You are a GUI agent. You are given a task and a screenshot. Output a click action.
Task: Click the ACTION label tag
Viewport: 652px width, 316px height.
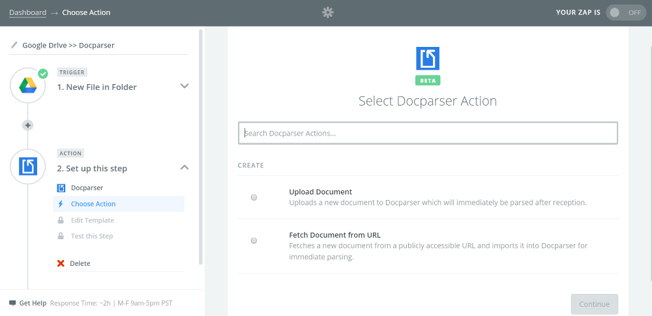point(70,153)
